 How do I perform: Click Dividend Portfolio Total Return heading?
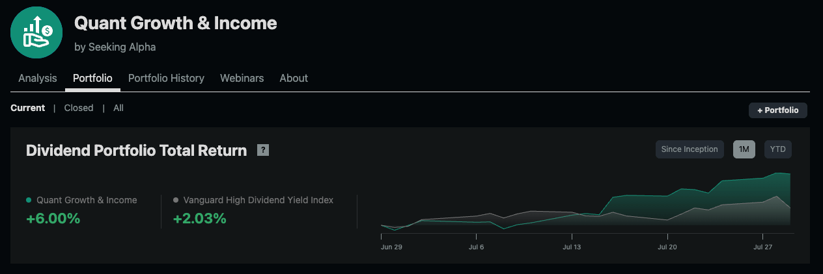pyautogui.click(x=136, y=151)
